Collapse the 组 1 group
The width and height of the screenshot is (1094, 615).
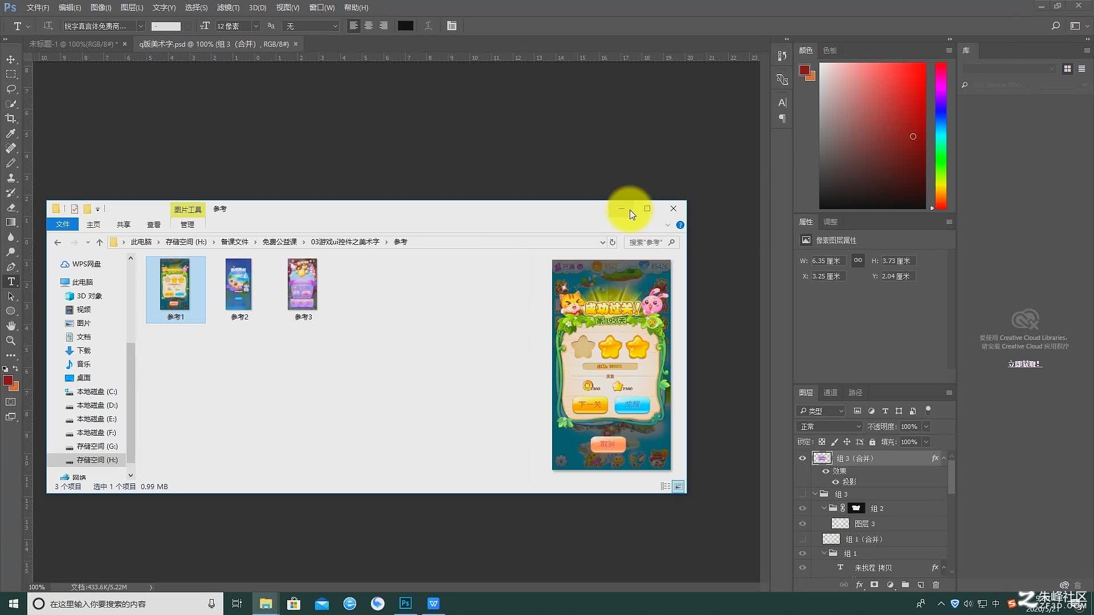(824, 553)
